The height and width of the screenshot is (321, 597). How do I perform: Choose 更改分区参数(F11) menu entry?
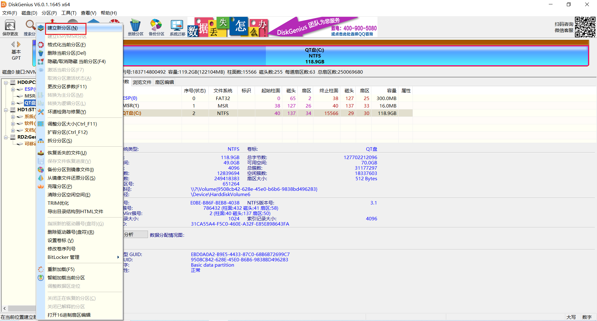(80, 87)
